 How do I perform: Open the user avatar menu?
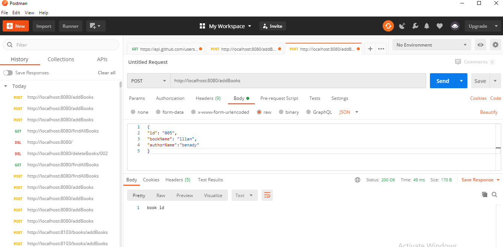coord(455,26)
